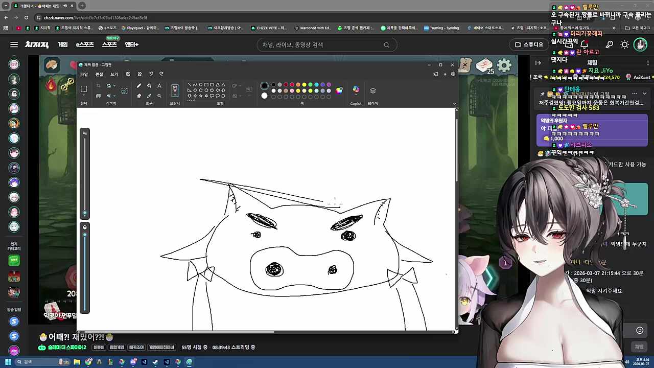The height and width of the screenshot is (368, 654).
Task: Collapse the chat panel with the arrow icon
Action: click(x=538, y=63)
